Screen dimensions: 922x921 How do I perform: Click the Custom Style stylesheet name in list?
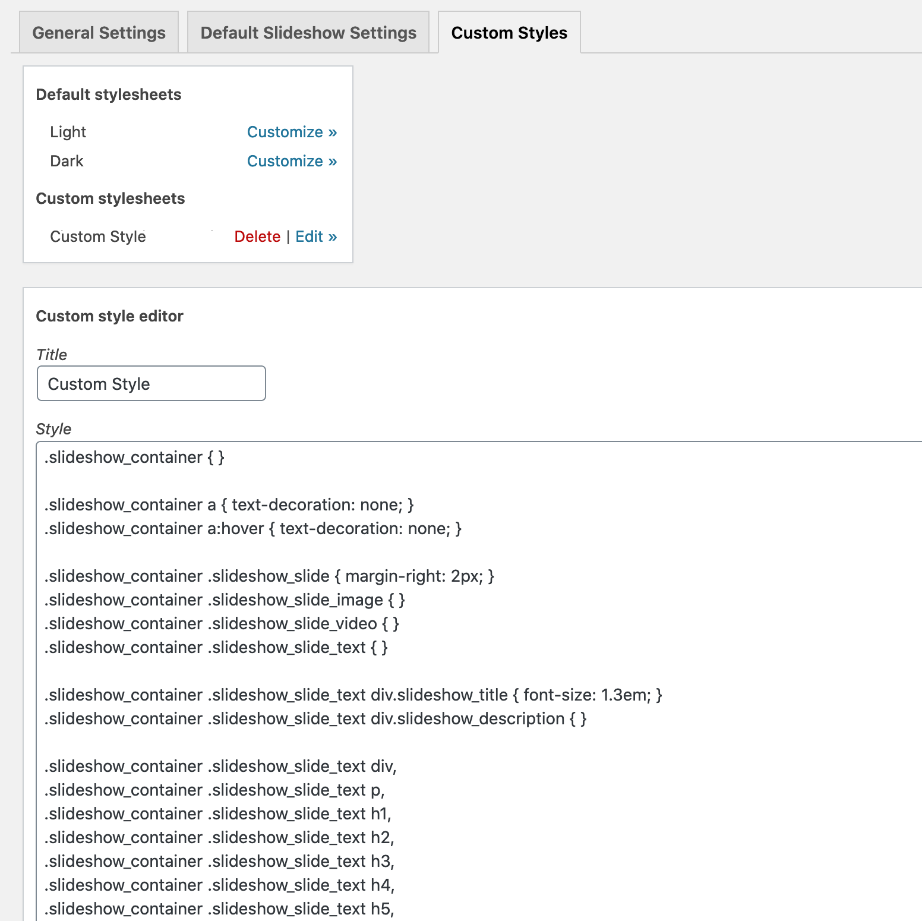[98, 236]
